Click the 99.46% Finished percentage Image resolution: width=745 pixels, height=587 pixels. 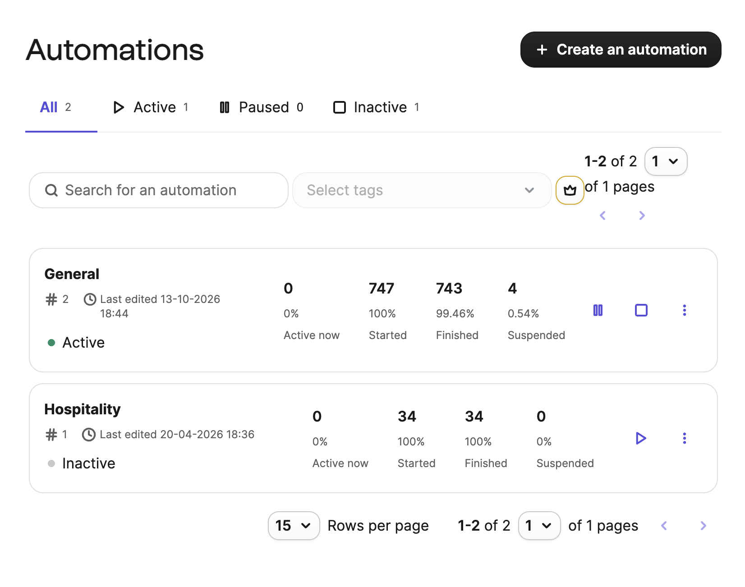[455, 314]
